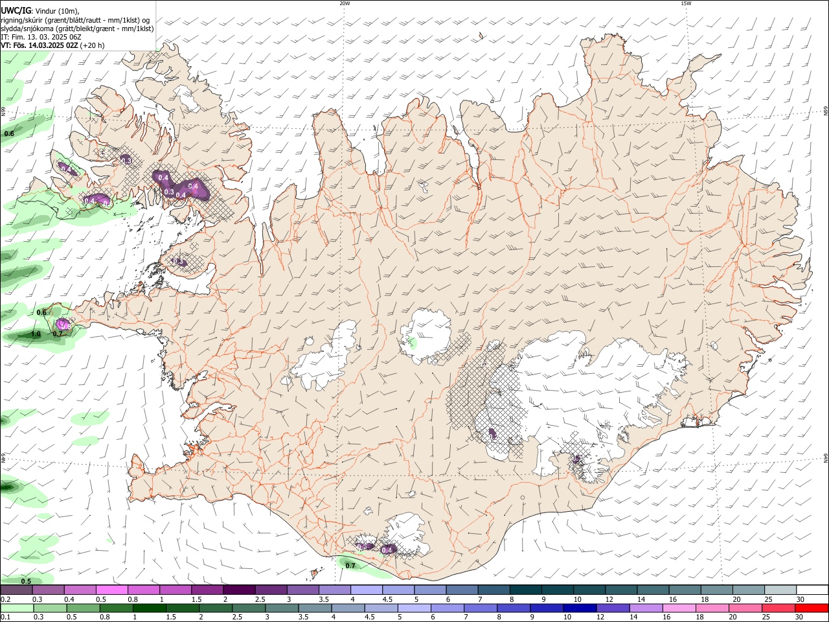Select the muted teal 14–16 swatch, upper legend row
Screen dimensions: 829x622
pos(653,590)
